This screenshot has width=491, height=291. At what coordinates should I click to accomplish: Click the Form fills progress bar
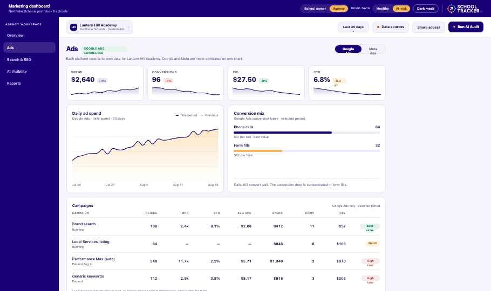306,151
